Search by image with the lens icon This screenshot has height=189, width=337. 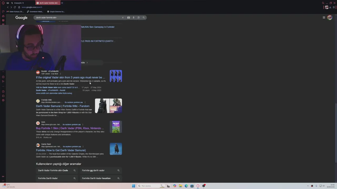(138, 18)
